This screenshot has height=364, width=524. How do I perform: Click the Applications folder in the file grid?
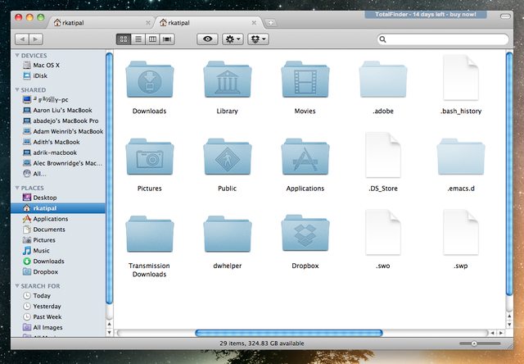pyautogui.click(x=305, y=158)
